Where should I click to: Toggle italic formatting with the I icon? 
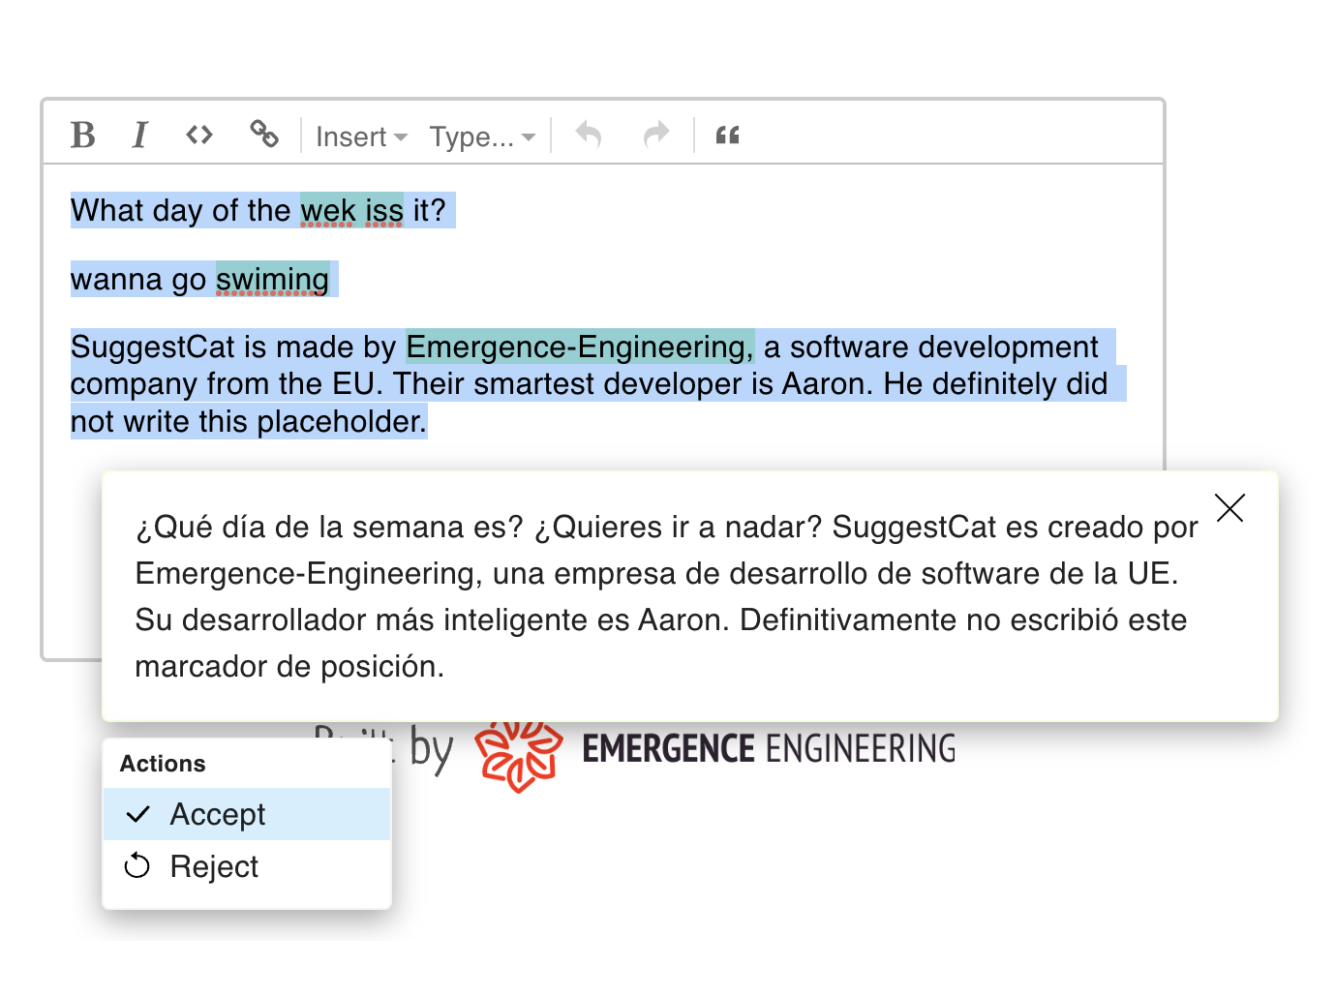click(x=140, y=135)
